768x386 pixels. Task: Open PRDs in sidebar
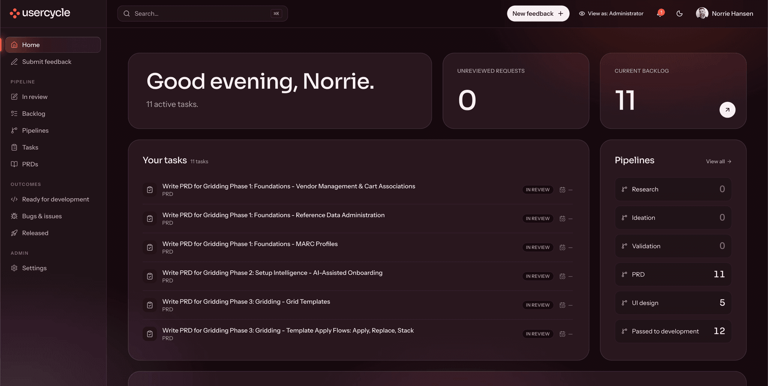point(53,164)
